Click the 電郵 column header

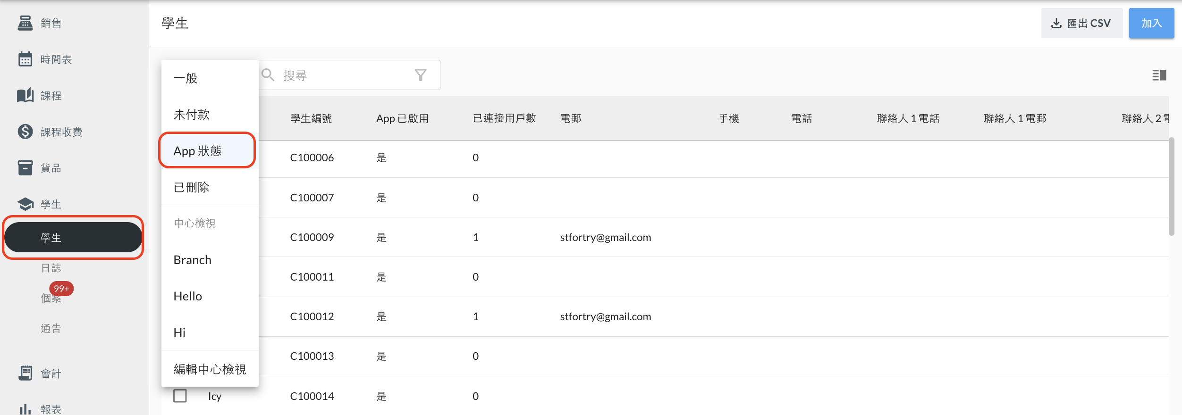coord(571,118)
